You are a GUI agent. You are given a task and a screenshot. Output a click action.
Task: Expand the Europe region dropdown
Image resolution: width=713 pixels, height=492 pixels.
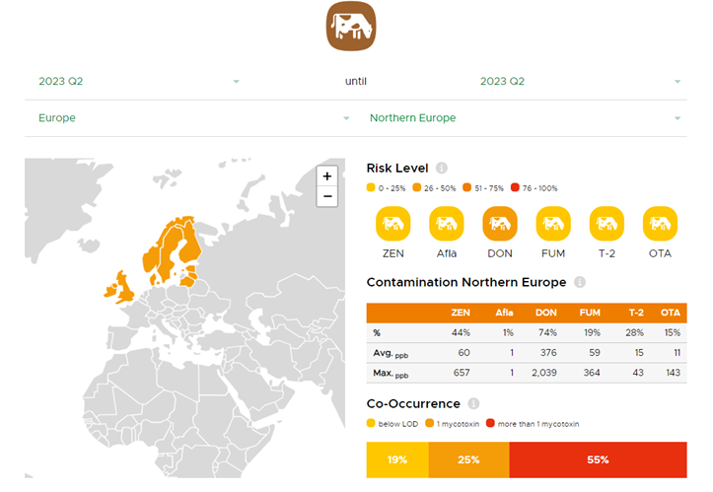point(193,118)
